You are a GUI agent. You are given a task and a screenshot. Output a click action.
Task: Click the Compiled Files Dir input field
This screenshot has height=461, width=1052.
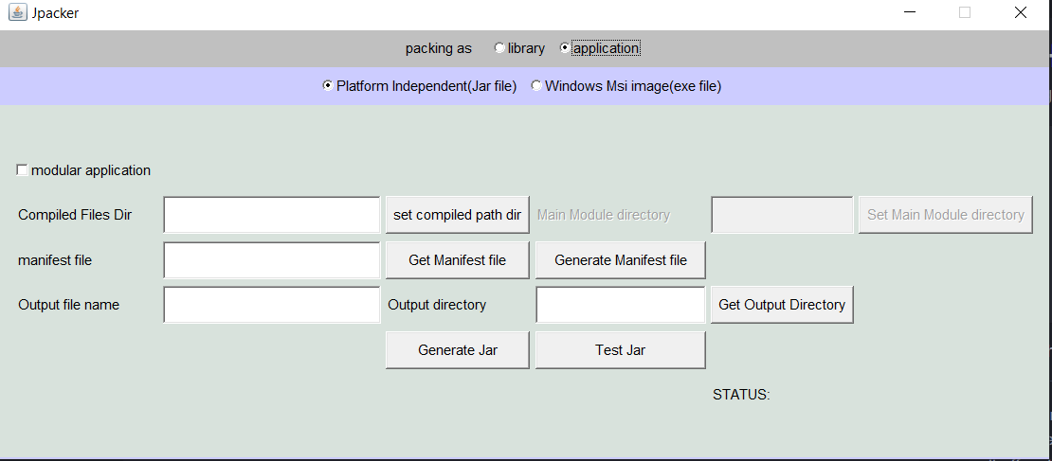click(x=272, y=215)
